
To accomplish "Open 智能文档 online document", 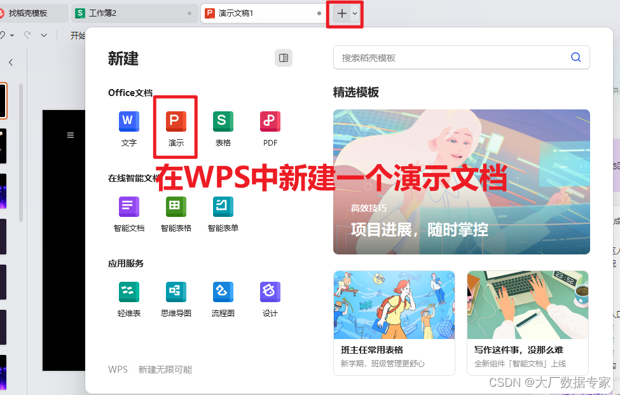I will tap(129, 214).
